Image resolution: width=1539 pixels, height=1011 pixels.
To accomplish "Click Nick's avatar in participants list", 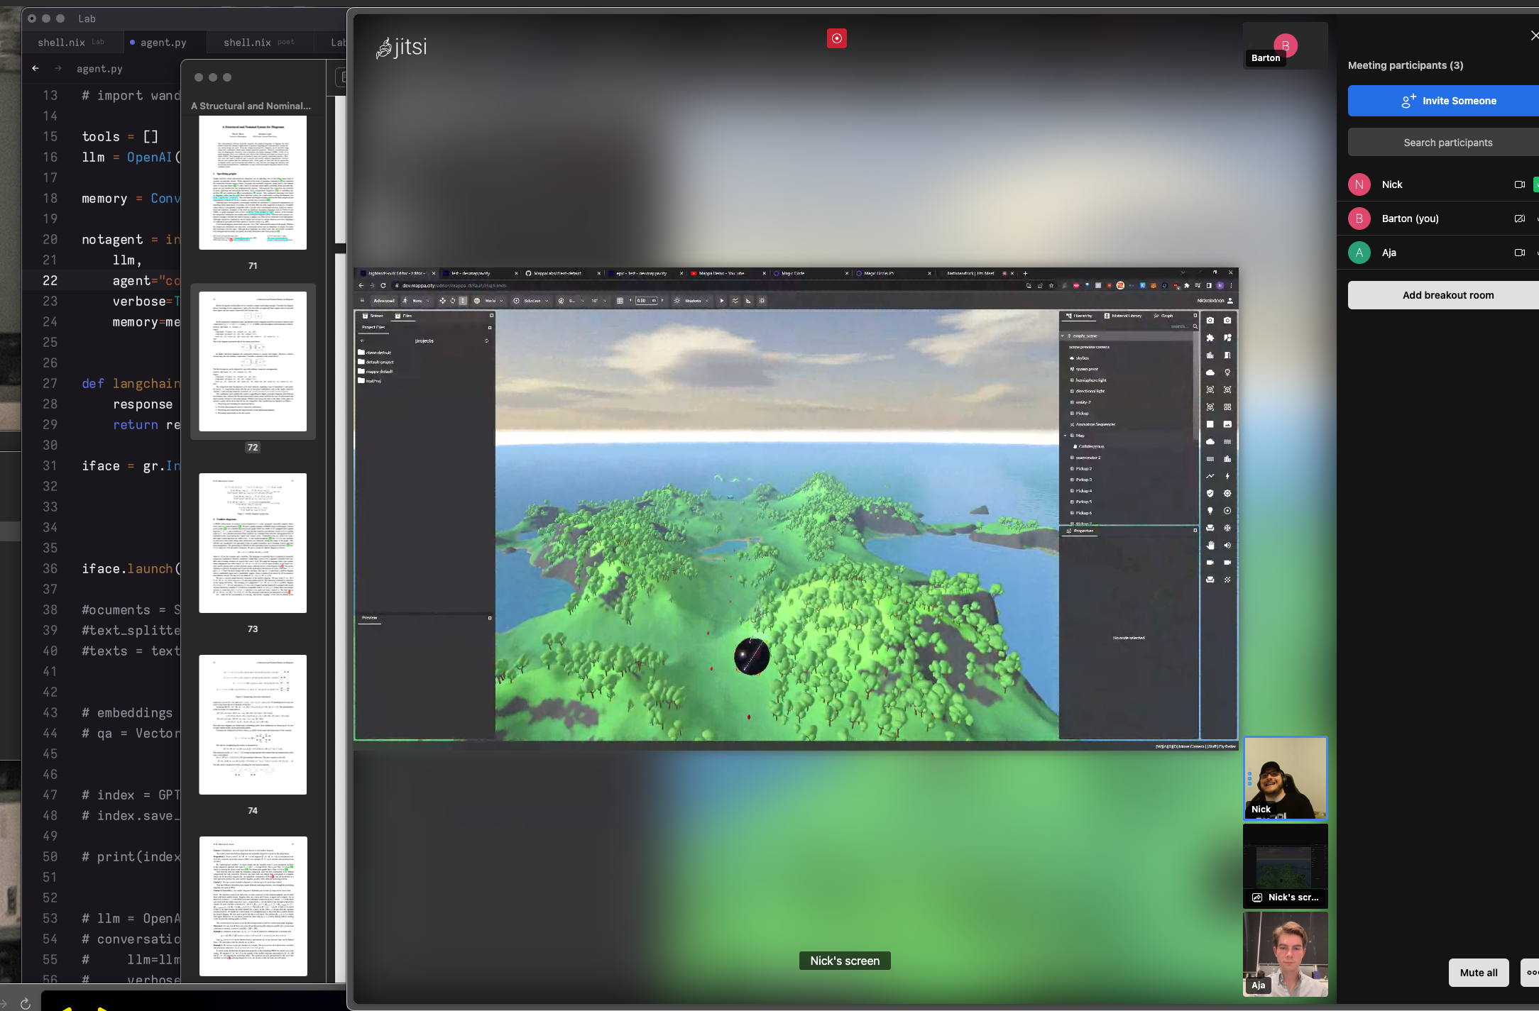I will pos(1359,184).
